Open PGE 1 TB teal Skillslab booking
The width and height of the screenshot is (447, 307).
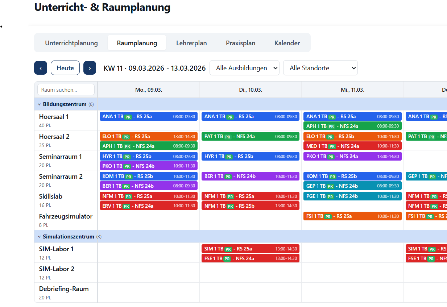[352, 196]
